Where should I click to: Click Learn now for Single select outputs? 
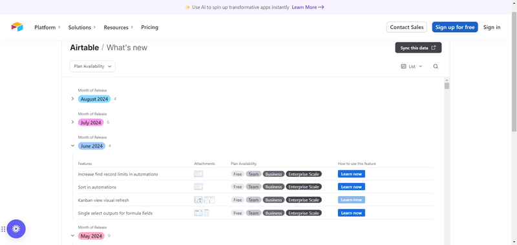point(351,213)
